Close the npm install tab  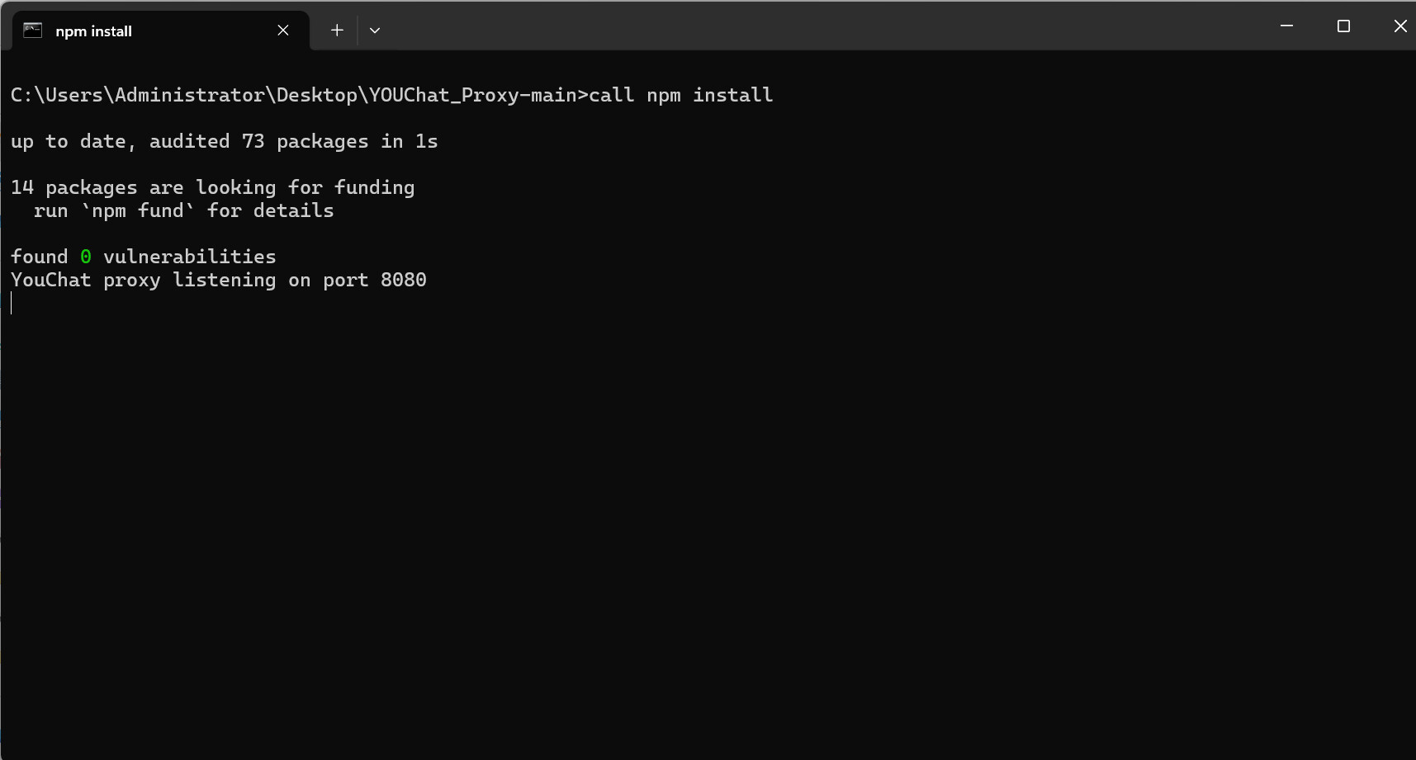[x=283, y=31]
